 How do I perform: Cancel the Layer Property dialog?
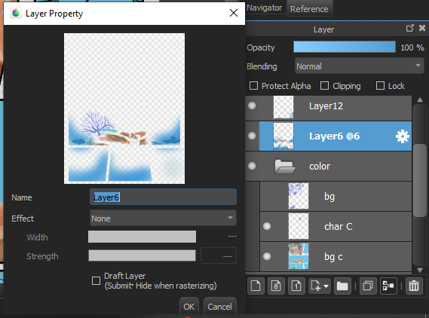pyautogui.click(x=219, y=307)
